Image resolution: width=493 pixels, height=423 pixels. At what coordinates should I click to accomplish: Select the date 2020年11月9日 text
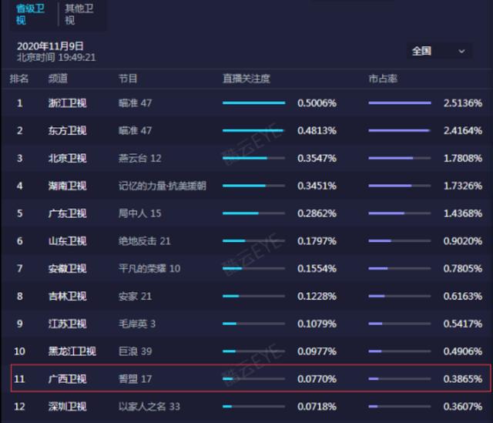click(50, 46)
